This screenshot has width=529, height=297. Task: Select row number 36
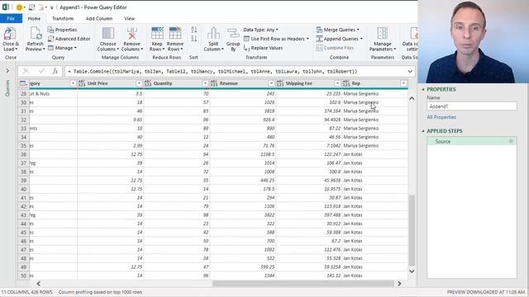coord(24,154)
